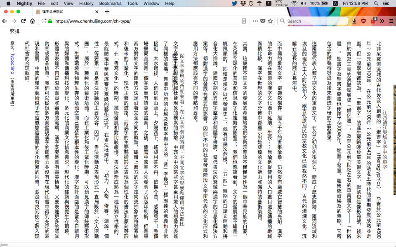
Task: Toggle Reader View in address bar
Action: pyautogui.click(x=244, y=21)
